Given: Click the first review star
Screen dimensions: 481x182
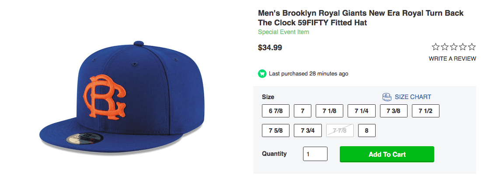Looking at the screenshot, I should [x=436, y=47].
